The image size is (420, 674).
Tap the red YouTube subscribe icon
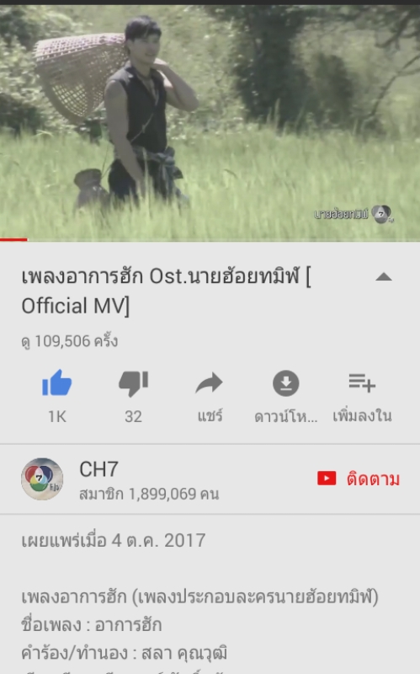(x=327, y=479)
